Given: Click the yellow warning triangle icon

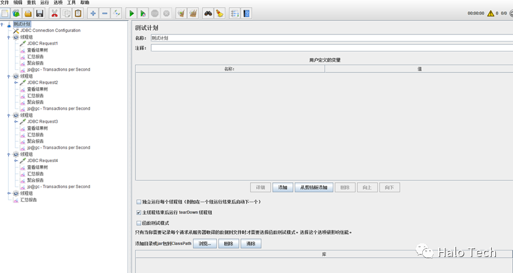Looking at the screenshot, I should [490, 14].
